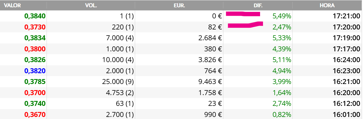Image resolution: width=363 pixels, height=119 pixels.
Task: Click the red price 0,3730
Action: pyautogui.click(x=35, y=27)
